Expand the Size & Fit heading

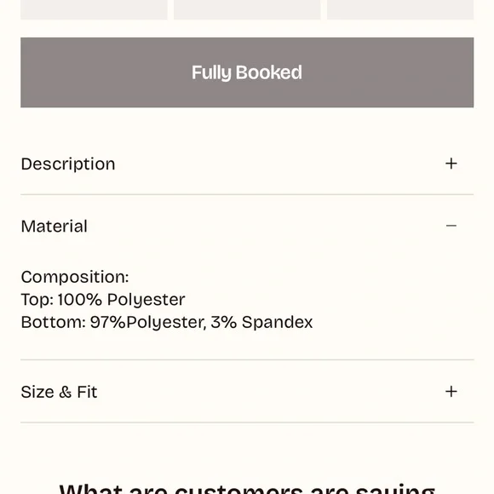(x=59, y=392)
